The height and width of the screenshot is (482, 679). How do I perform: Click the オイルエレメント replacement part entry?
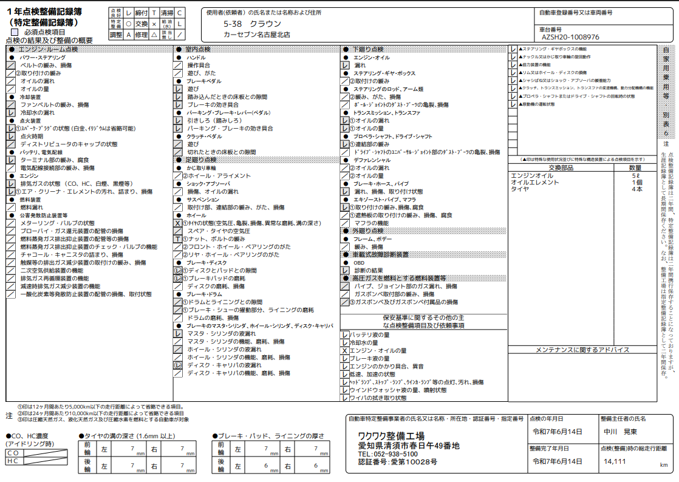(535, 183)
